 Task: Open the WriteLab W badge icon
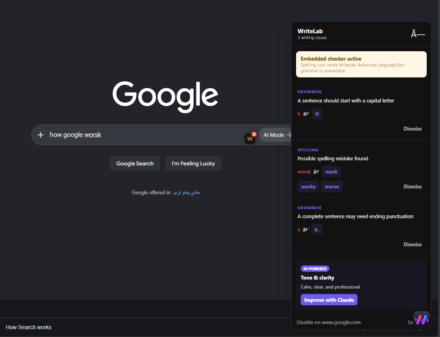[x=250, y=138]
